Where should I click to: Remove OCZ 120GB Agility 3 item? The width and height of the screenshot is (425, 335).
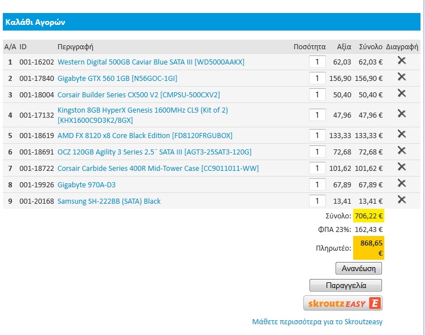pyautogui.click(x=402, y=151)
